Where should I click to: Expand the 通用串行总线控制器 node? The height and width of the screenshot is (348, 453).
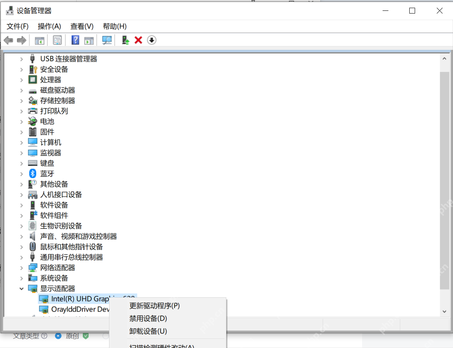(22, 257)
